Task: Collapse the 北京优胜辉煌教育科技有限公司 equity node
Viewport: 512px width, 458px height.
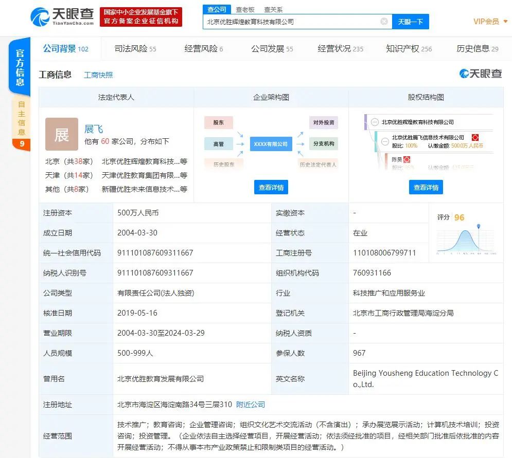Action: (x=374, y=122)
